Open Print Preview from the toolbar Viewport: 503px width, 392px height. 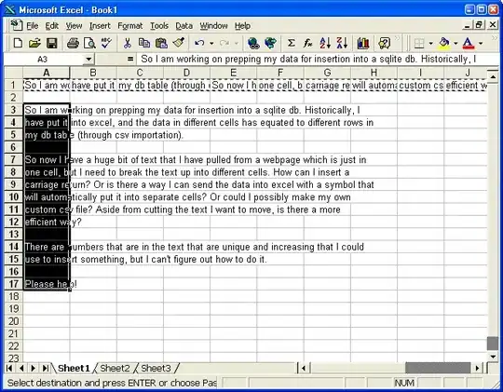[x=89, y=43]
